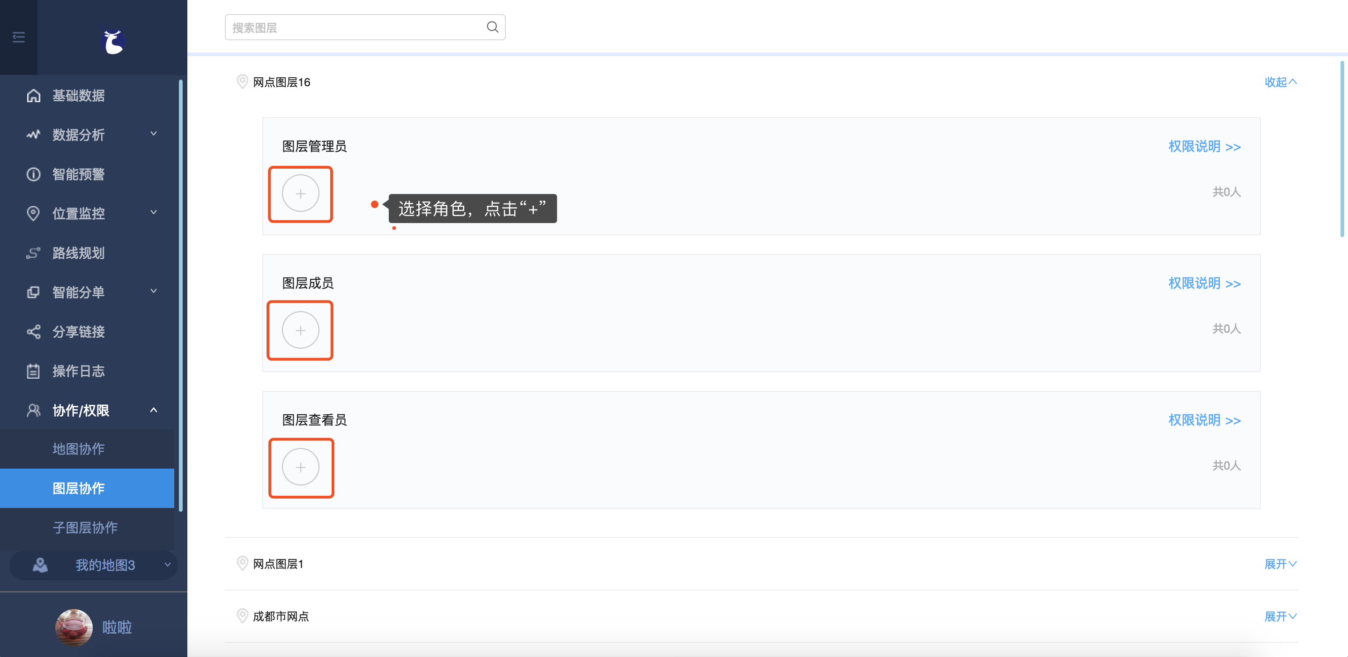
Task: Click the main page vertical scrollbar
Action: (x=1342, y=149)
